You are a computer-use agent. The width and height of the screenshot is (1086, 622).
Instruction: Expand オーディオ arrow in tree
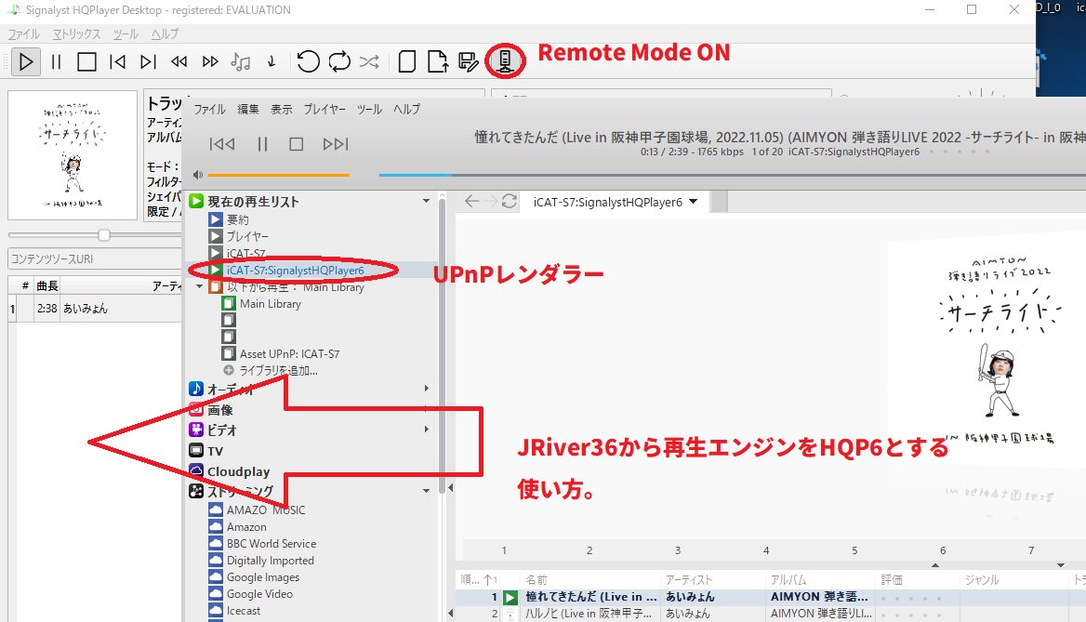(x=427, y=389)
